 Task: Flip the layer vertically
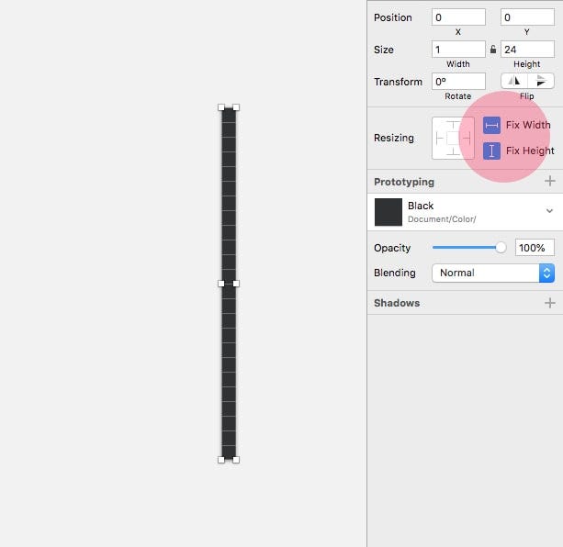541,81
